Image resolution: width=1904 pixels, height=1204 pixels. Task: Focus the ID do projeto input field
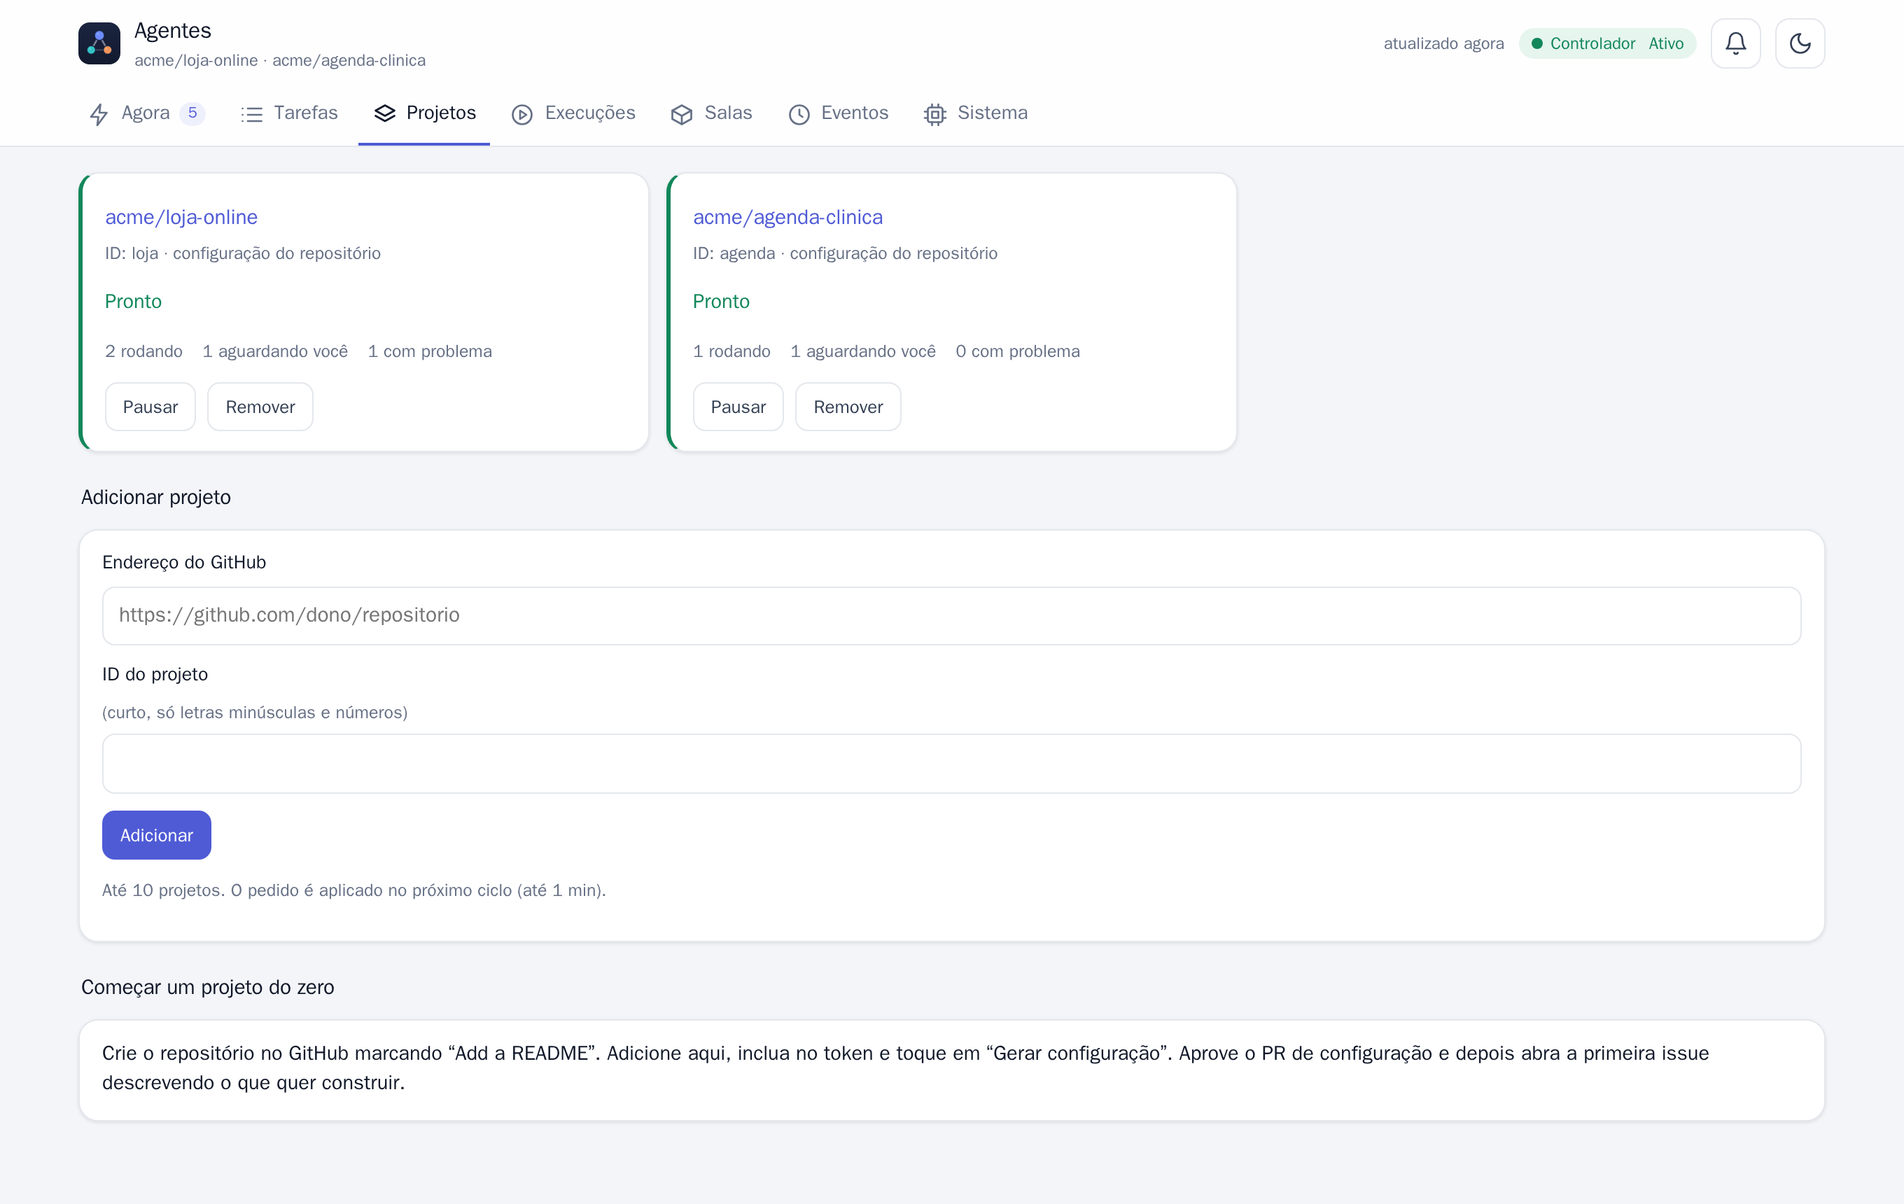[x=952, y=764]
